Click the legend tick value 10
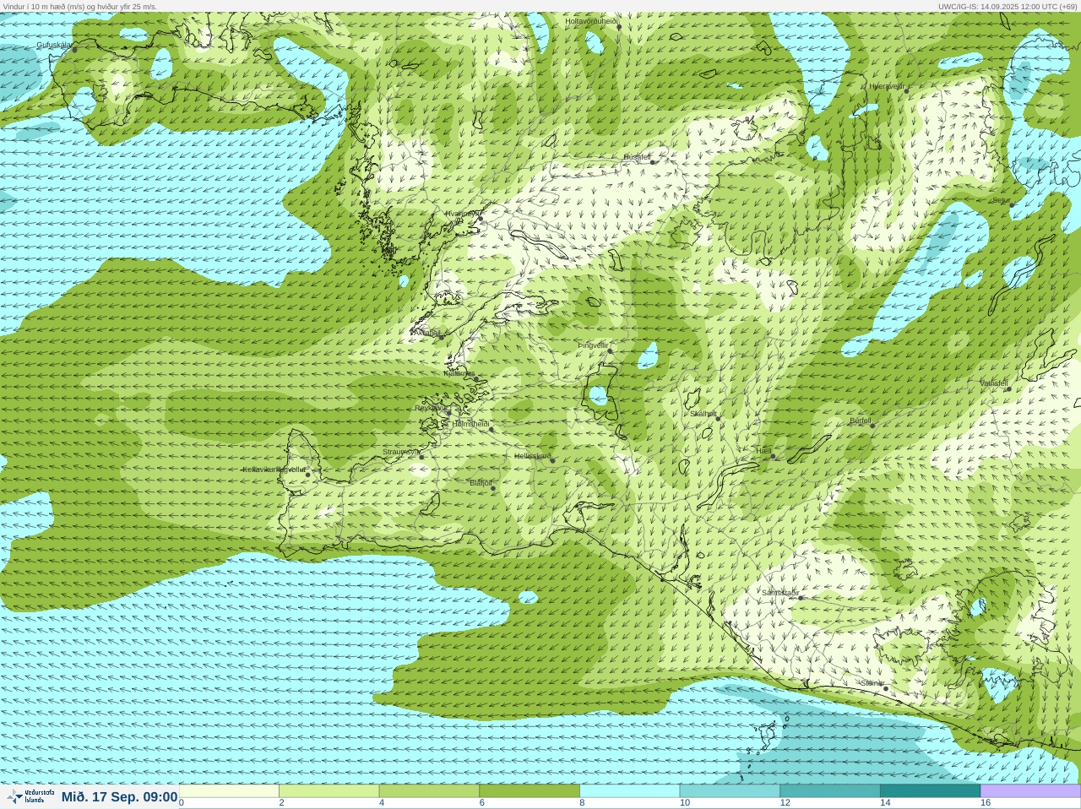Screen dimensions: 1081x809 (x=685, y=803)
